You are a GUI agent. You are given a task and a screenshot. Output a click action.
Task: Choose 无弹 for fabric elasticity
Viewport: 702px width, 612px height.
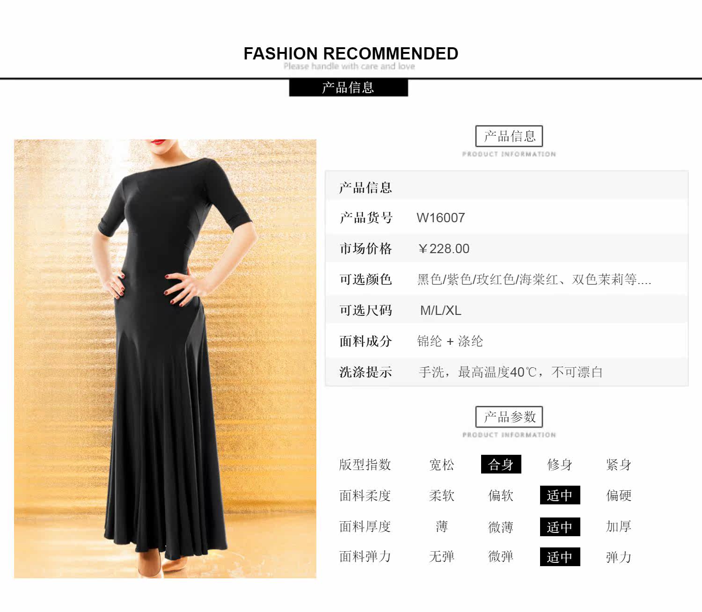pos(442,557)
